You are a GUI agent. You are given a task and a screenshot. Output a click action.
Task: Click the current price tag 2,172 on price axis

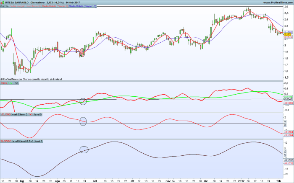click(287, 34)
